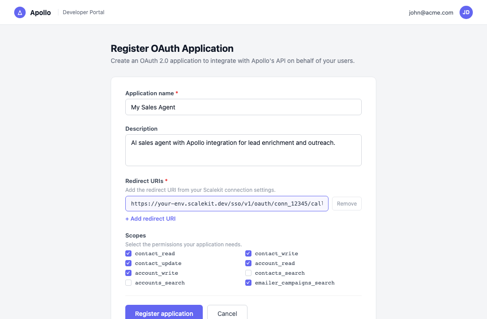Viewport: 487px width, 319px height.
Task: Uncheck the contact_write scope checkbox
Action: [248, 253]
